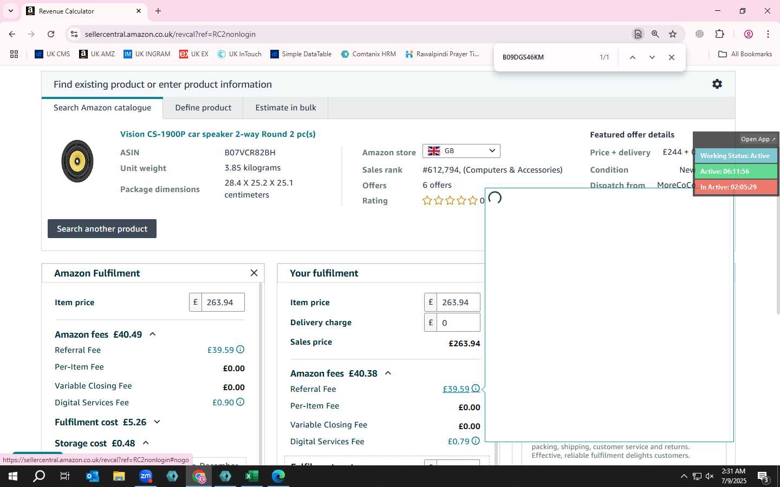Show Digital Services Fee info for £0.90
The height and width of the screenshot is (487, 780).
pyautogui.click(x=240, y=402)
